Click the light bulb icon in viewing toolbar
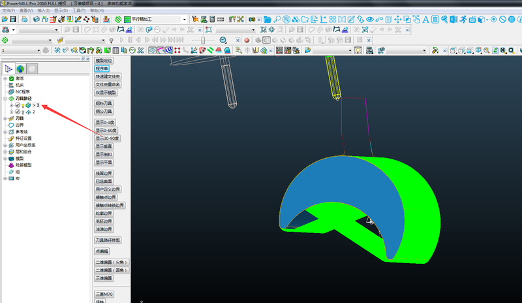This screenshot has height=303, width=522. (358, 50)
